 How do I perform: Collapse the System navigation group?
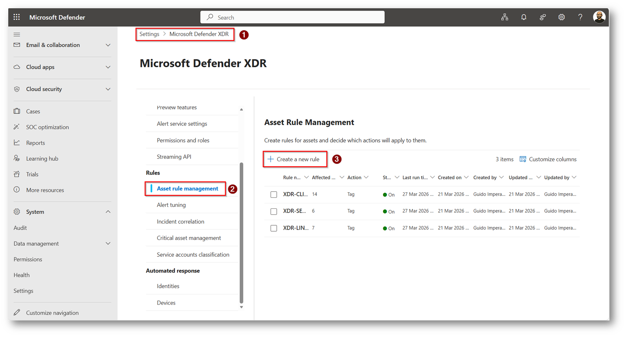108,212
